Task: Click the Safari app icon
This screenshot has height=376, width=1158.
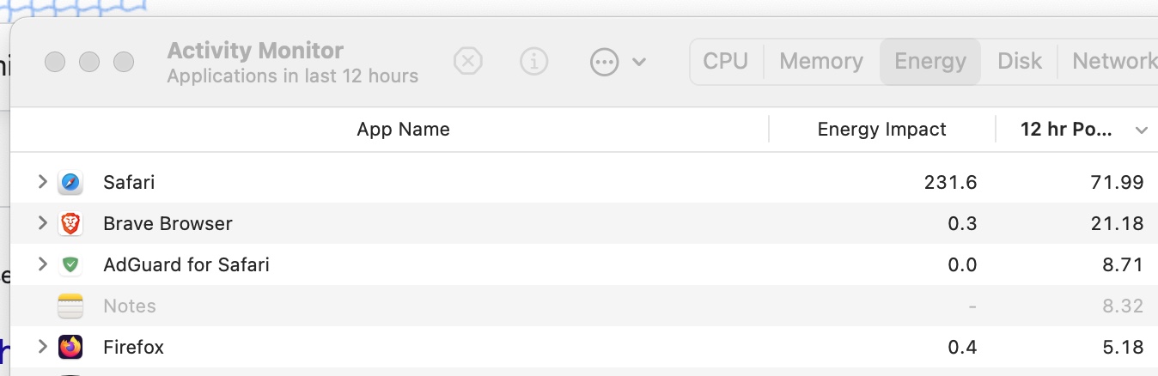Action: [x=70, y=182]
